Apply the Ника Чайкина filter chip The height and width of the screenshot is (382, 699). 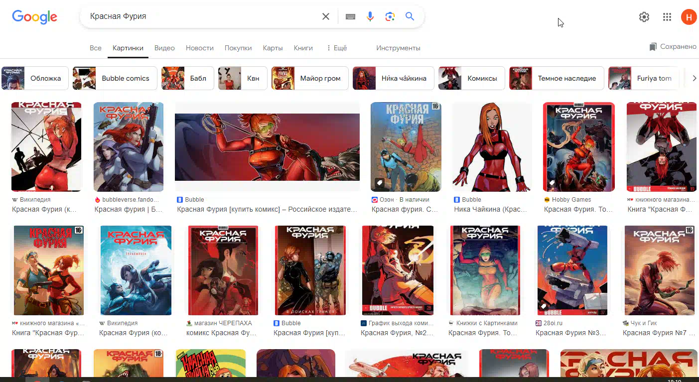click(394, 78)
